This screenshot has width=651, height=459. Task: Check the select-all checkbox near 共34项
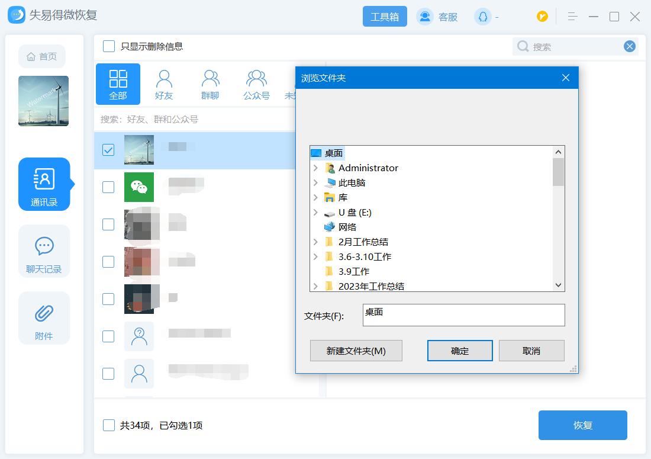[x=107, y=425]
